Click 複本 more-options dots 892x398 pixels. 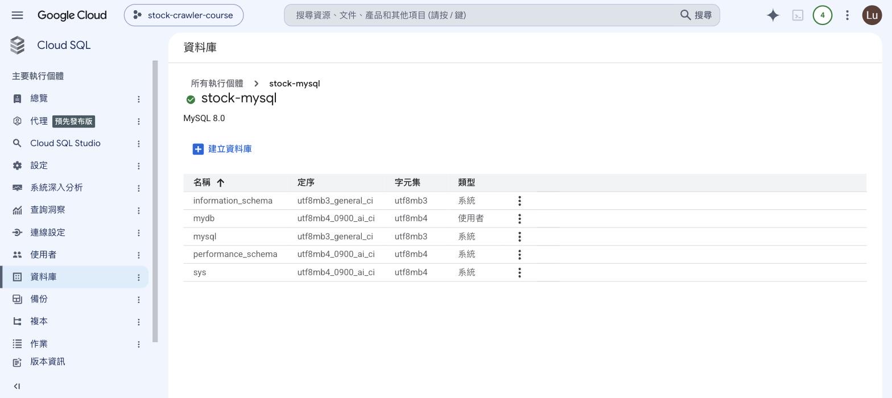coord(138,322)
